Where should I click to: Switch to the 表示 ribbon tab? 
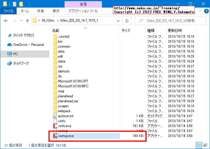(56, 11)
